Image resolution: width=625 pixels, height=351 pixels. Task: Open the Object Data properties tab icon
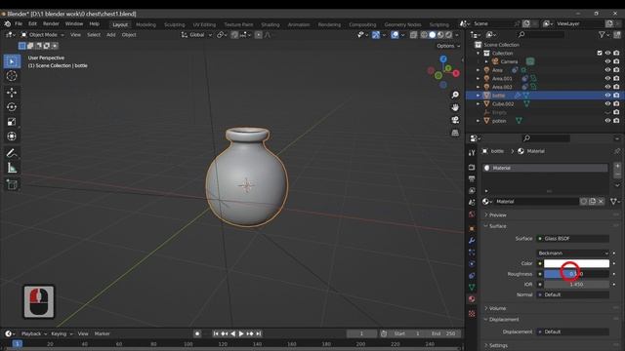tap(472, 287)
